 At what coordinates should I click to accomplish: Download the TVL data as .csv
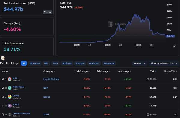[48, 12]
